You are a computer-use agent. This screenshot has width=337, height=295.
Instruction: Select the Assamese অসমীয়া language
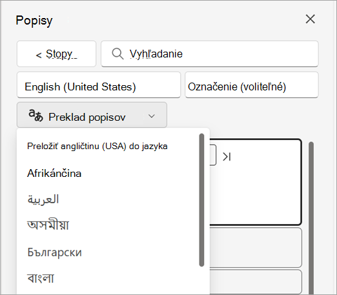(x=48, y=225)
